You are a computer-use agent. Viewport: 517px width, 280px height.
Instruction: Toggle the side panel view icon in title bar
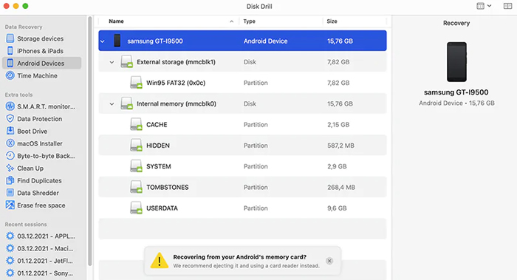point(508,6)
